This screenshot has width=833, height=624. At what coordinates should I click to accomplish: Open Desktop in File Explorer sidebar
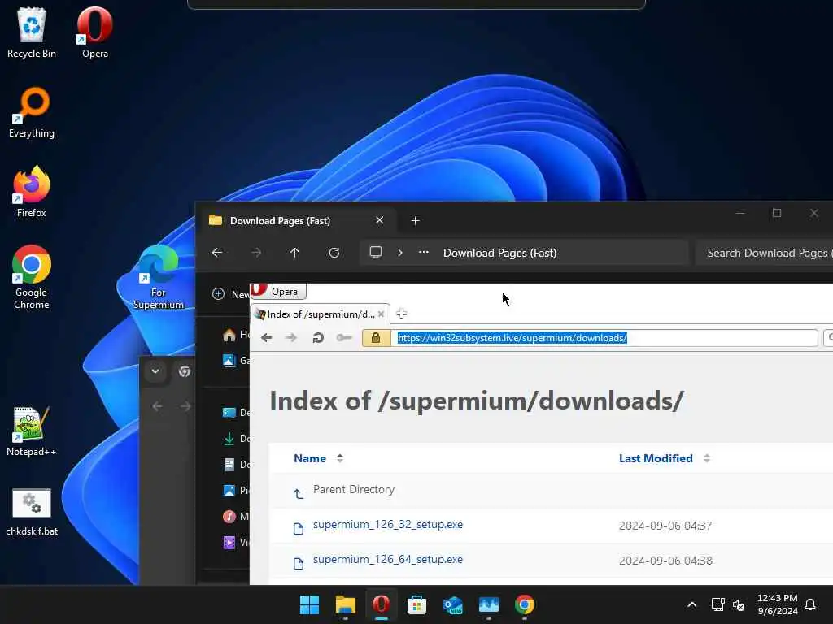236,412
